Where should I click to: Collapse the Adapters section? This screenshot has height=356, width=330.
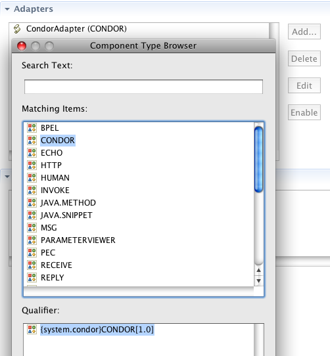[x=7, y=9]
